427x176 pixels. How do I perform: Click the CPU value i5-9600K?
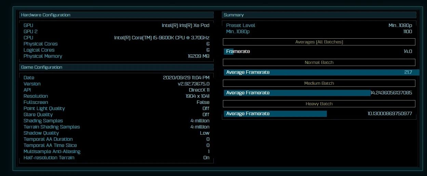[x=162, y=38]
